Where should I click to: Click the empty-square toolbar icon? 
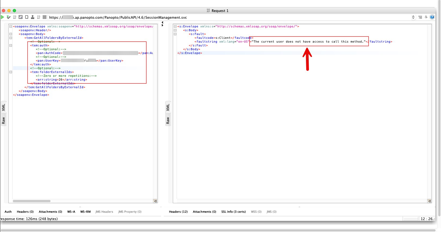[27, 17]
